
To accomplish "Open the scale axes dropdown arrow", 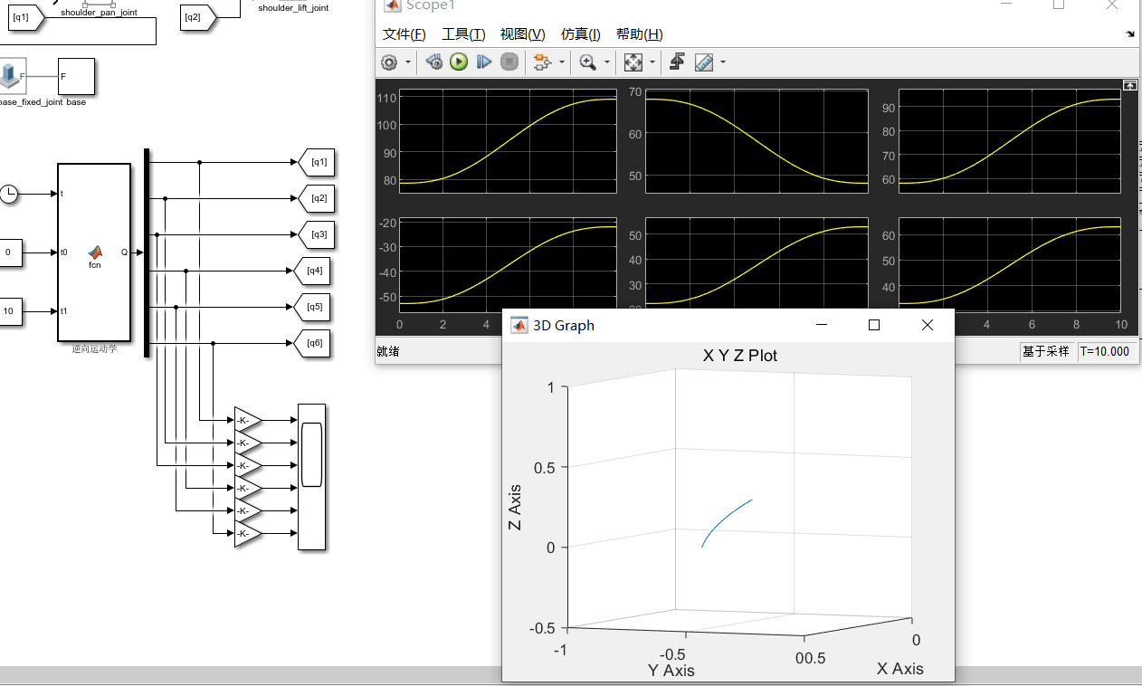I will tap(651, 62).
